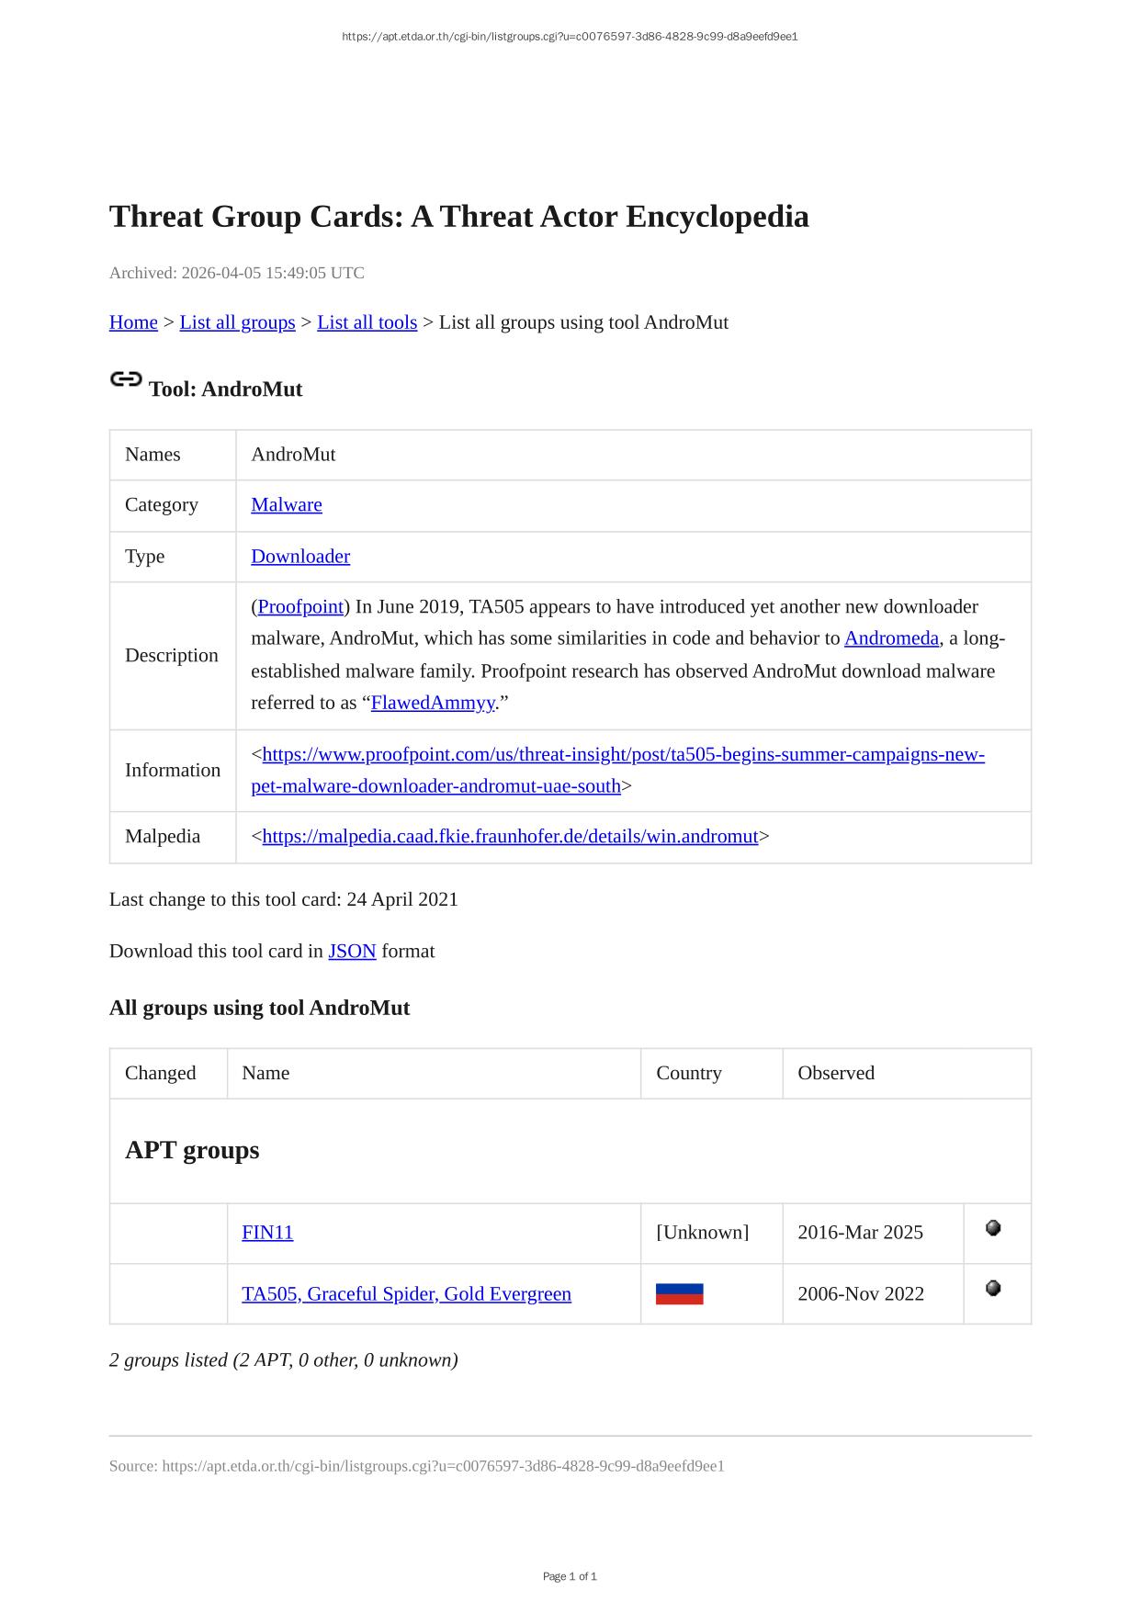1141x1613 pixels.
Task: Open the Malpedia win.andromut URL
Action: tap(510, 837)
